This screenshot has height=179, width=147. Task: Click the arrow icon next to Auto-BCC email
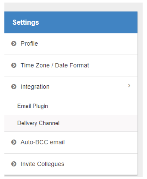(14, 142)
